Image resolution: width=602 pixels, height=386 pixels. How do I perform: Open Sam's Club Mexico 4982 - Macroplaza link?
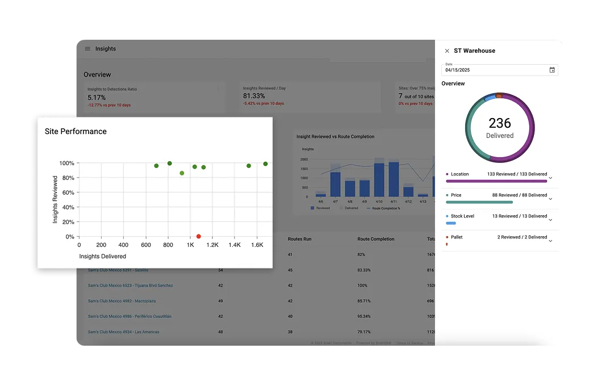coord(122,301)
